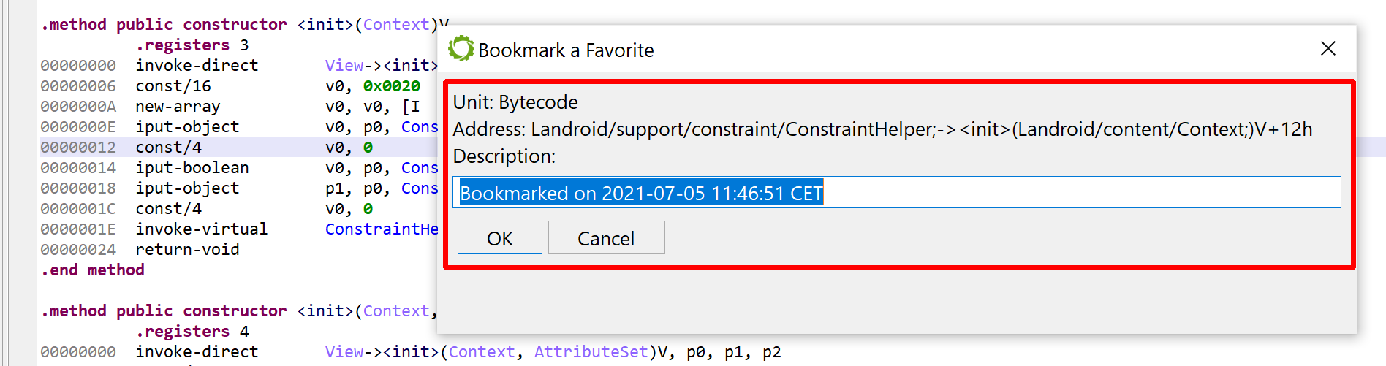
Task: Click the new-array instruction at 0000000A
Action: click(x=178, y=107)
